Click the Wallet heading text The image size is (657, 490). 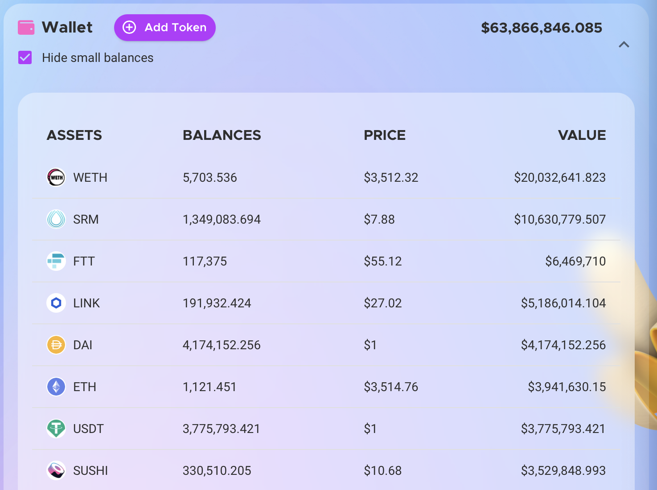(x=67, y=28)
